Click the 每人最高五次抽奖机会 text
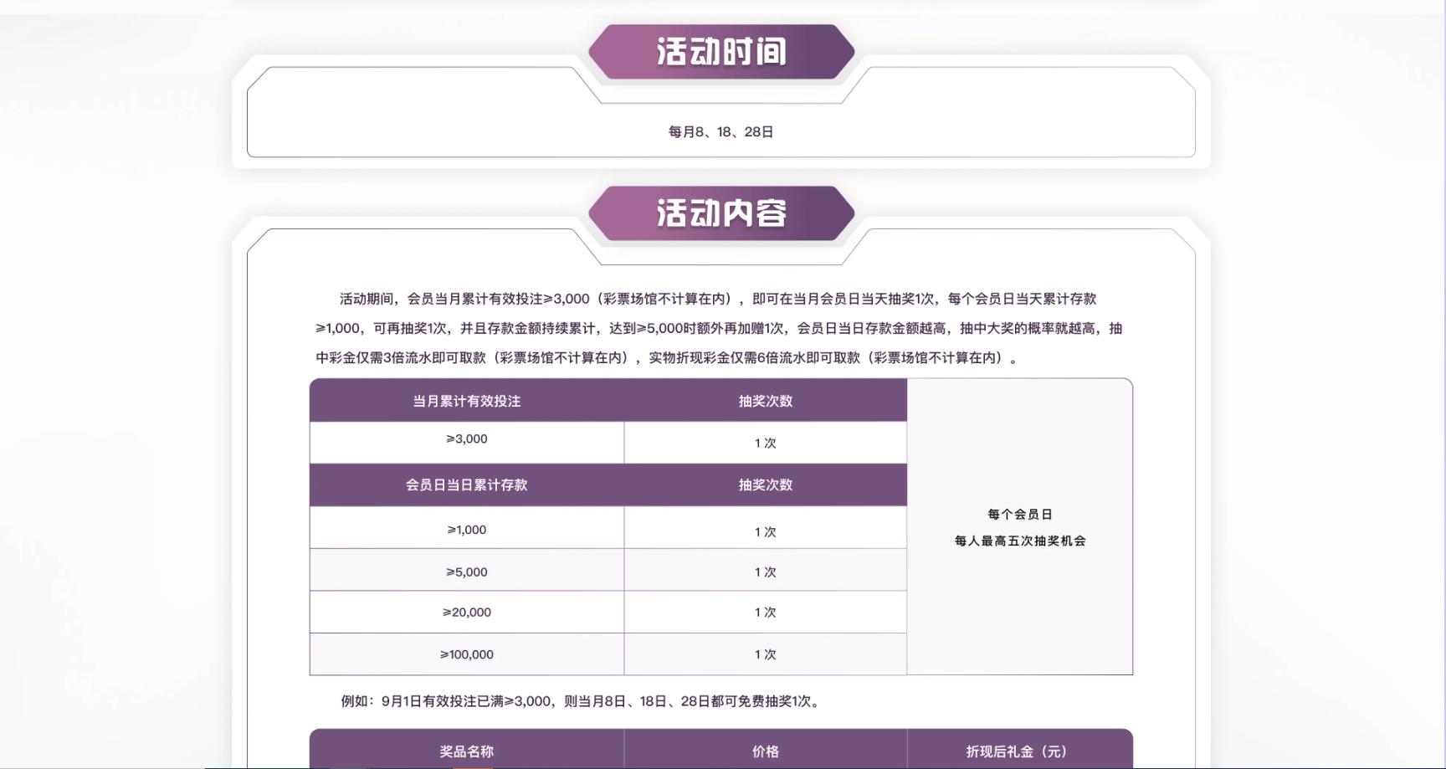The image size is (1446, 769). [x=1019, y=541]
